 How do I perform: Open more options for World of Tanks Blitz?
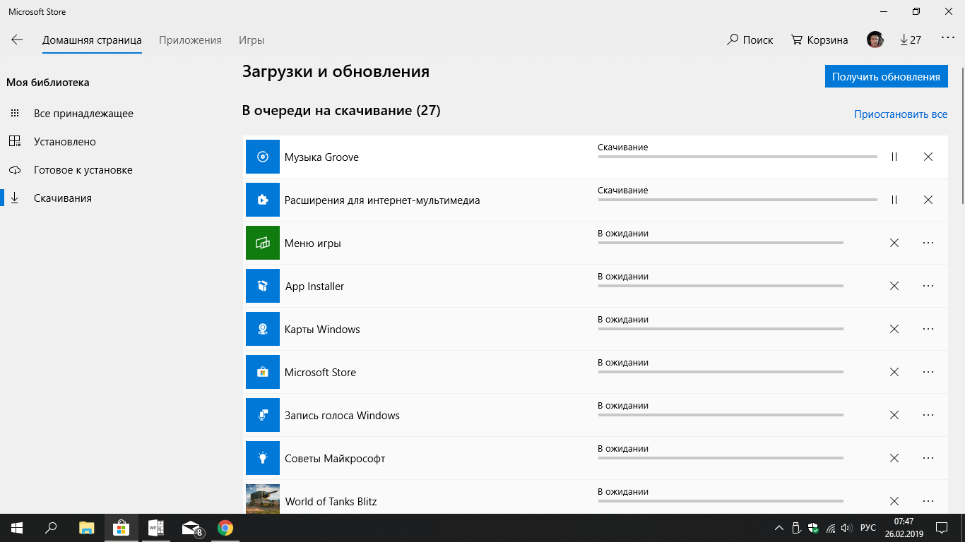pyautogui.click(x=928, y=501)
